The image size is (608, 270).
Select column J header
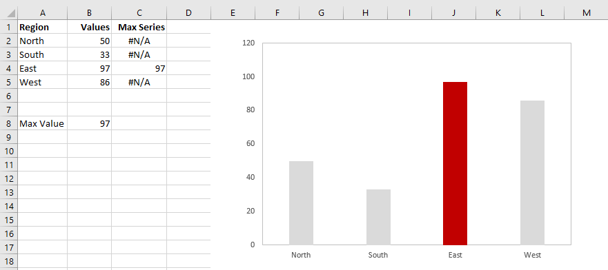[x=453, y=13]
